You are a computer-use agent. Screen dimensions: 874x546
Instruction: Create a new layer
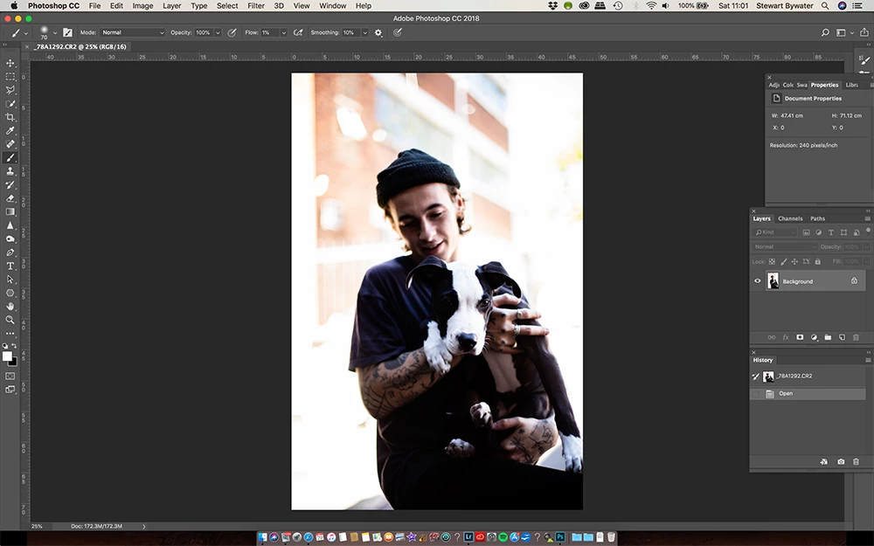[x=842, y=337]
